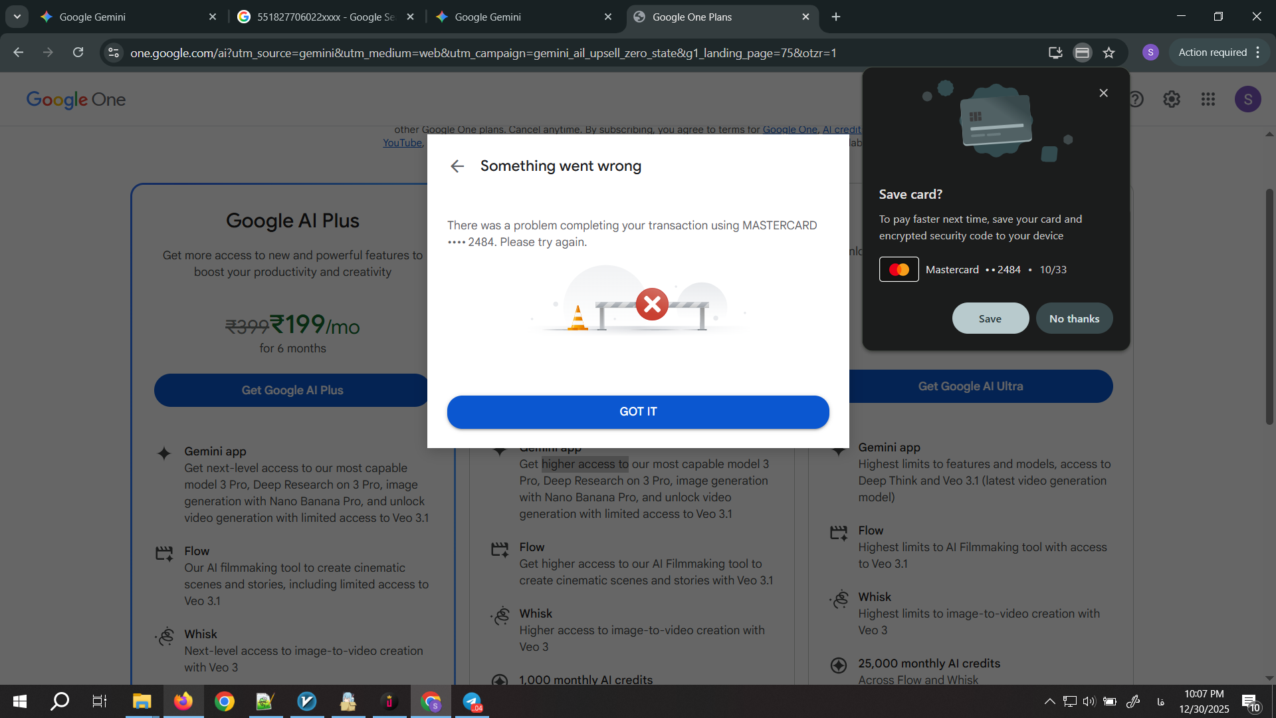The width and height of the screenshot is (1276, 718).
Task: Open Google One settings gear
Action: [x=1171, y=99]
